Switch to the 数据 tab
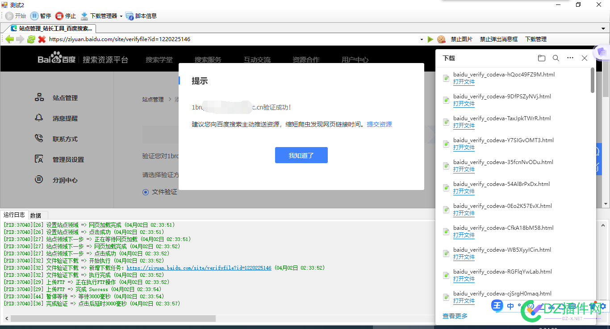This screenshot has width=610, height=329. click(x=36, y=215)
